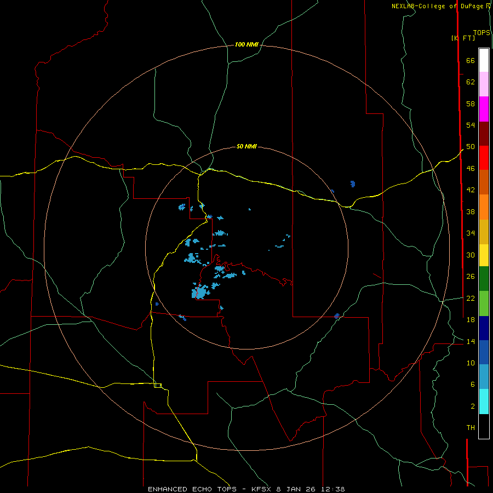Click the dark green legend swatch
493x493 pixels.
(x=484, y=279)
